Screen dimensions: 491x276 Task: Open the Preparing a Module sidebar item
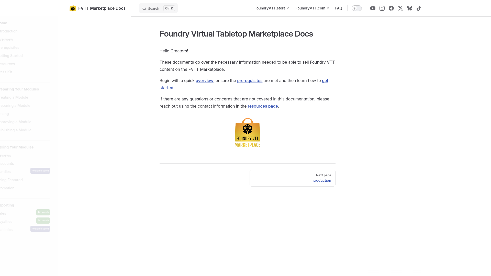tap(15, 106)
